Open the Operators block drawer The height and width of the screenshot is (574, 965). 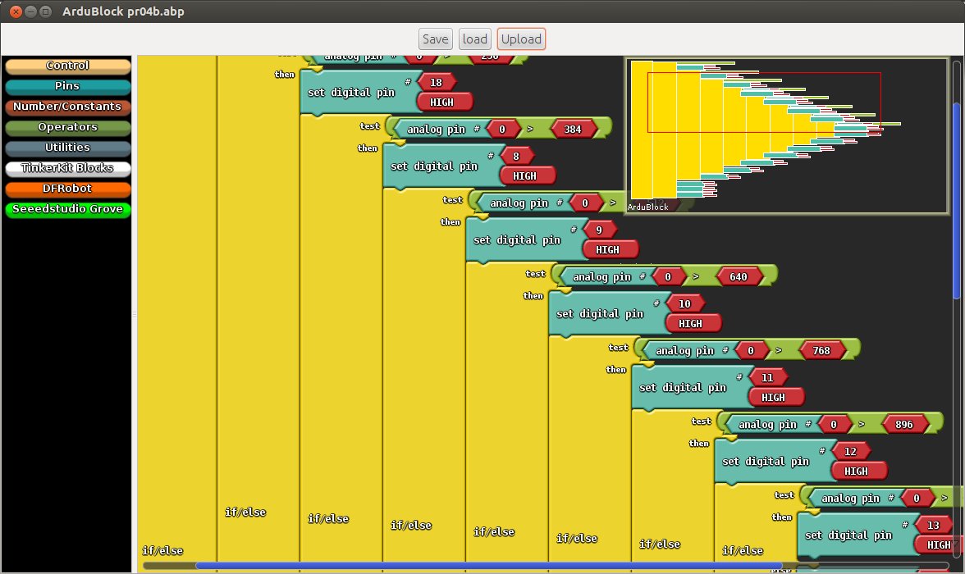67,127
